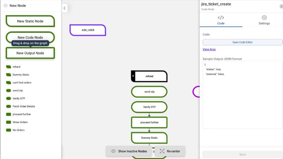The width and height of the screenshot is (283, 159).
Task: Click Dummy Static node icon in list
Action: (x=9, y=75)
